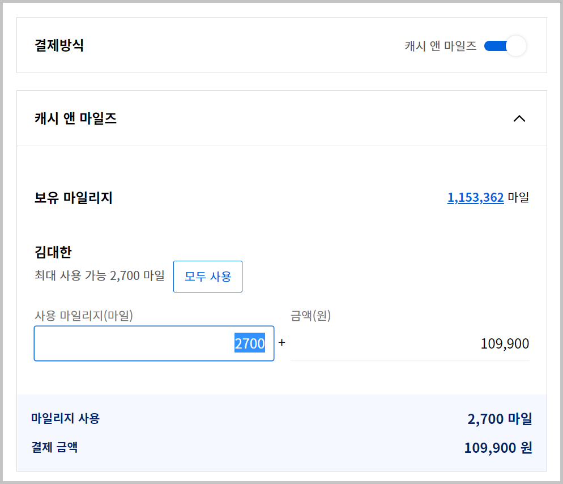
Task: Click the 2,700 마일 mileage usage summary
Action: coord(500,419)
